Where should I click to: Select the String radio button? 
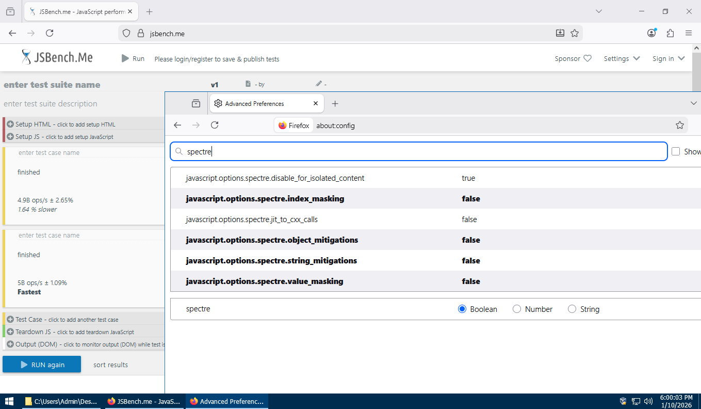coord(572,309)
